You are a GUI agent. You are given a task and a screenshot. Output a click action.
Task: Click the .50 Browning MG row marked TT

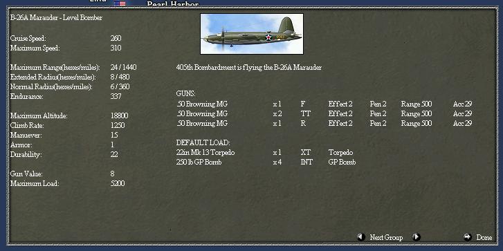click(x=324, y=113)
